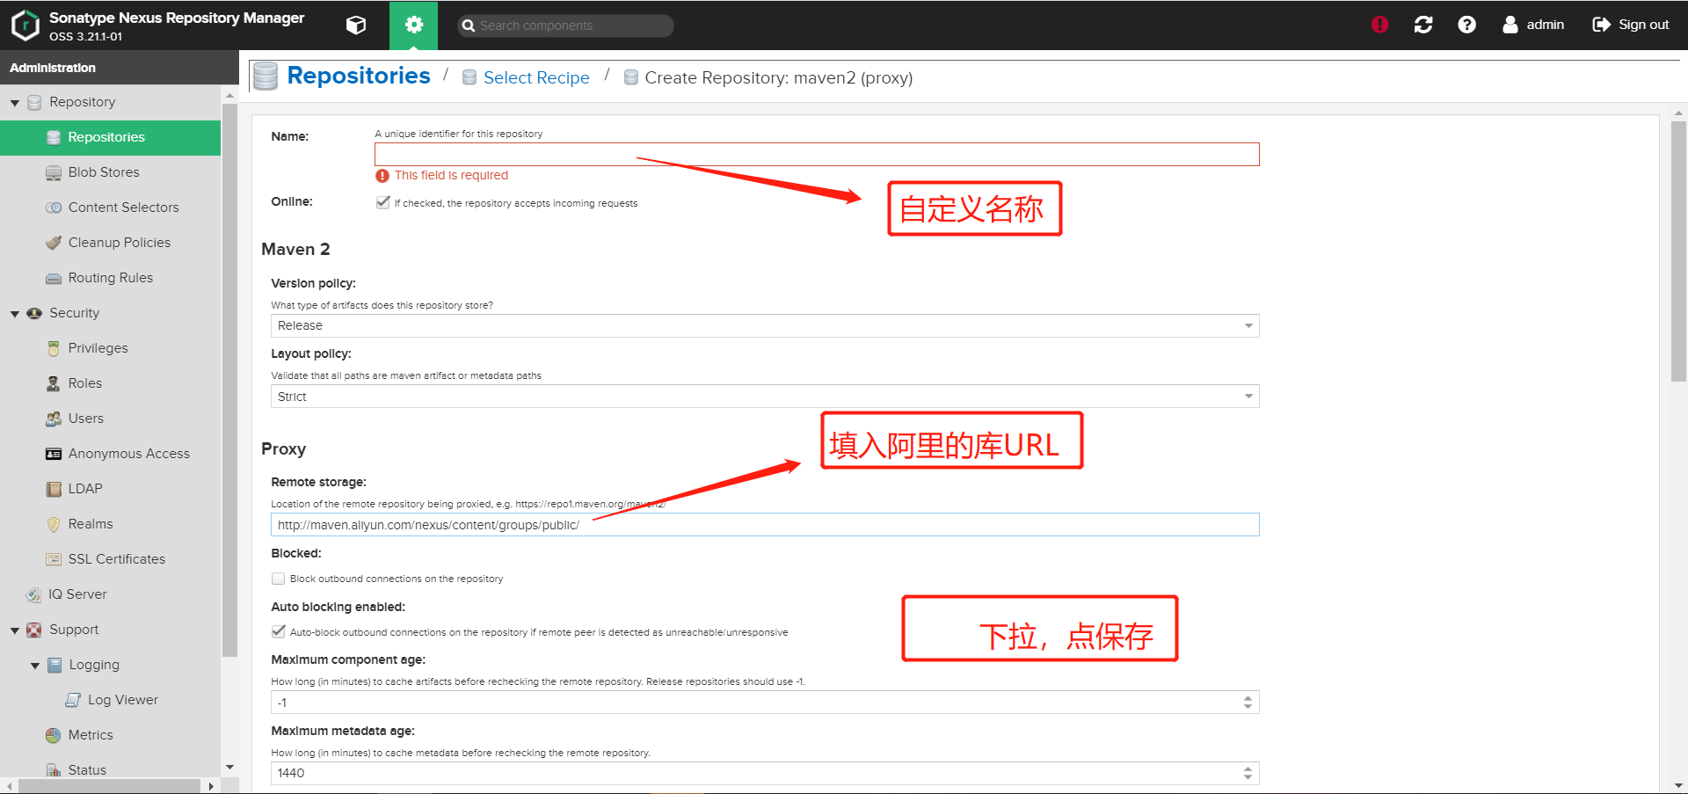Click the SSL Certificates icon
Viewport: 1688px width, 794px height.
pyautogui.click(x=54, y=559)
